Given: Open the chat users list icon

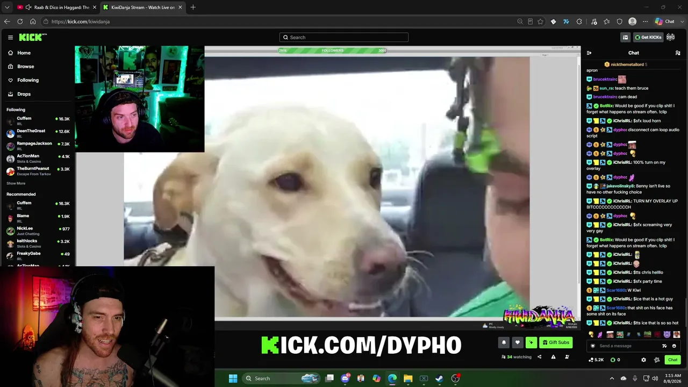Looking at the screenshot, I should click(x=678, y=53).
